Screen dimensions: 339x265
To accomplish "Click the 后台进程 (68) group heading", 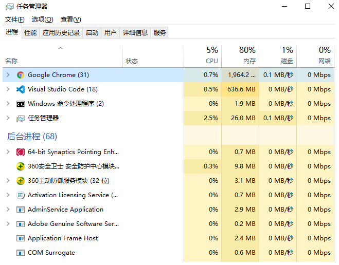I will click(32, 137).
